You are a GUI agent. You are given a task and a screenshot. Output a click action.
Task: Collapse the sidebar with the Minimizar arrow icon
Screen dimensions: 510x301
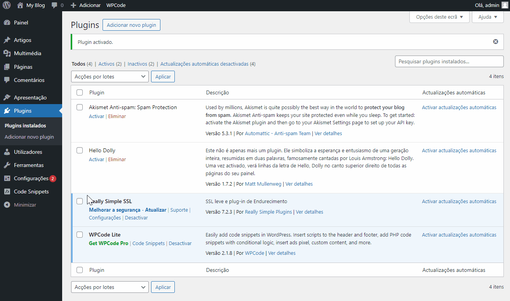pyautogui.click(x=7, y=205)
